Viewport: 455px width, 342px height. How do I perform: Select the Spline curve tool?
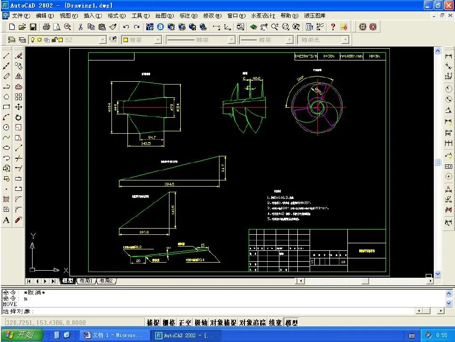click(x=6, y=137)
